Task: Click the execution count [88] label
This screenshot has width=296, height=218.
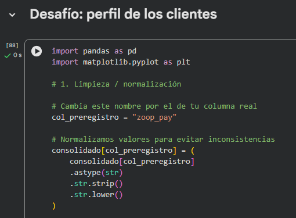Action: coord(12,45)
